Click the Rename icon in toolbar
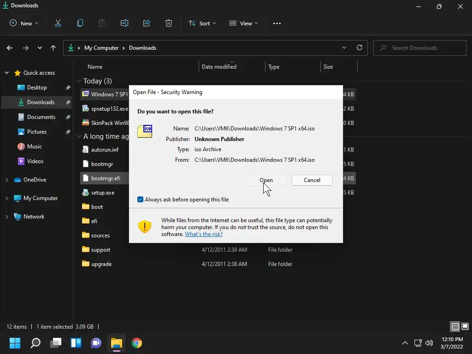472x354 pixels. coord(124,23)
